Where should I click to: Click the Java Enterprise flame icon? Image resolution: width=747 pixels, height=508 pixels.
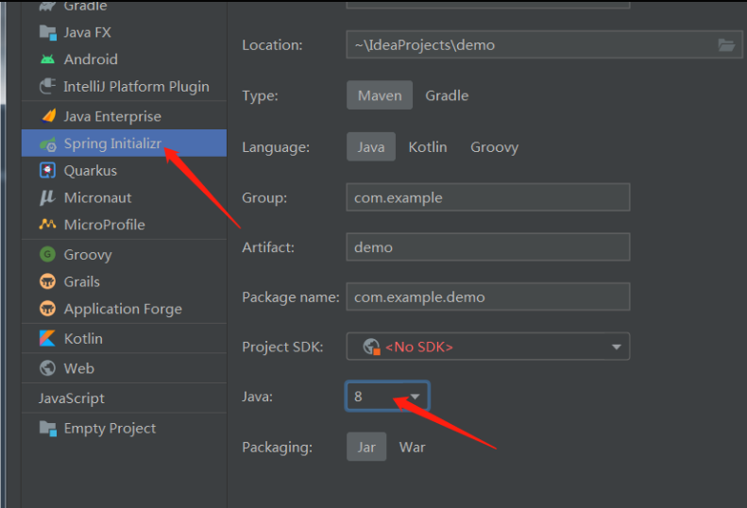click(48, 116)
